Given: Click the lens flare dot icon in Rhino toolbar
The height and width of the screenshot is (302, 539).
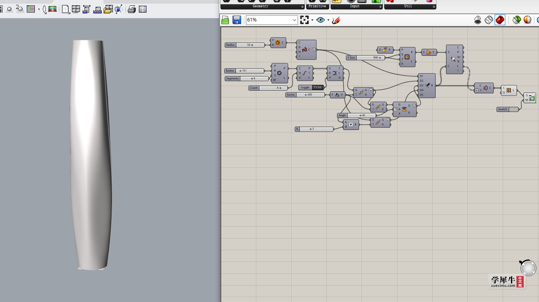Looking at the screenshot, I should click(x=42, y=9).
